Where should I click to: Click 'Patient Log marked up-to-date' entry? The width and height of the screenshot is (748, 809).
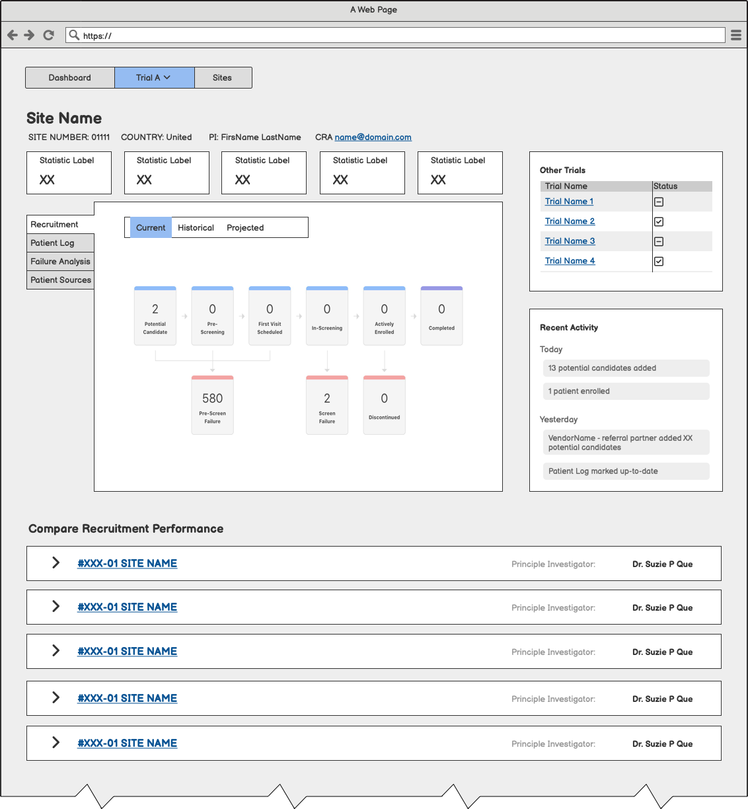[x=626, y=471]
